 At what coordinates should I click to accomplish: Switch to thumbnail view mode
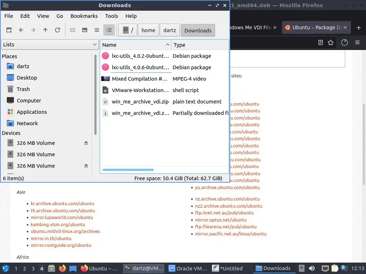click(85, 30)
